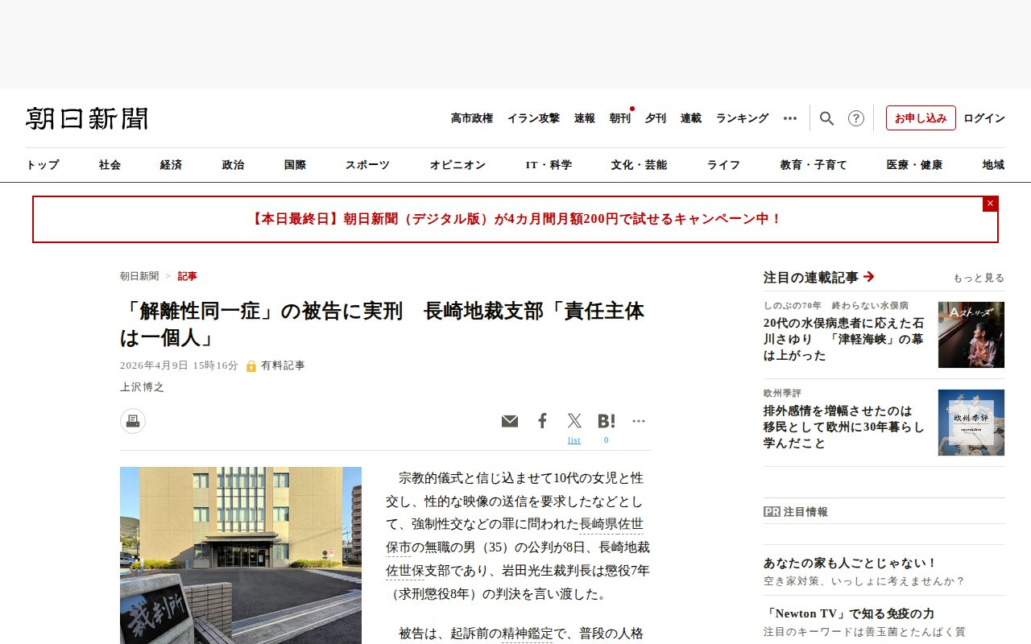The width and height of the screenshot is (1031, 644).
Task: Click the PR 注目情報 label
Action: point(796,512)
